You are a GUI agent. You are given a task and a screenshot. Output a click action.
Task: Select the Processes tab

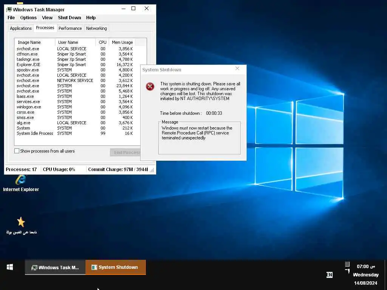[45, 28]
